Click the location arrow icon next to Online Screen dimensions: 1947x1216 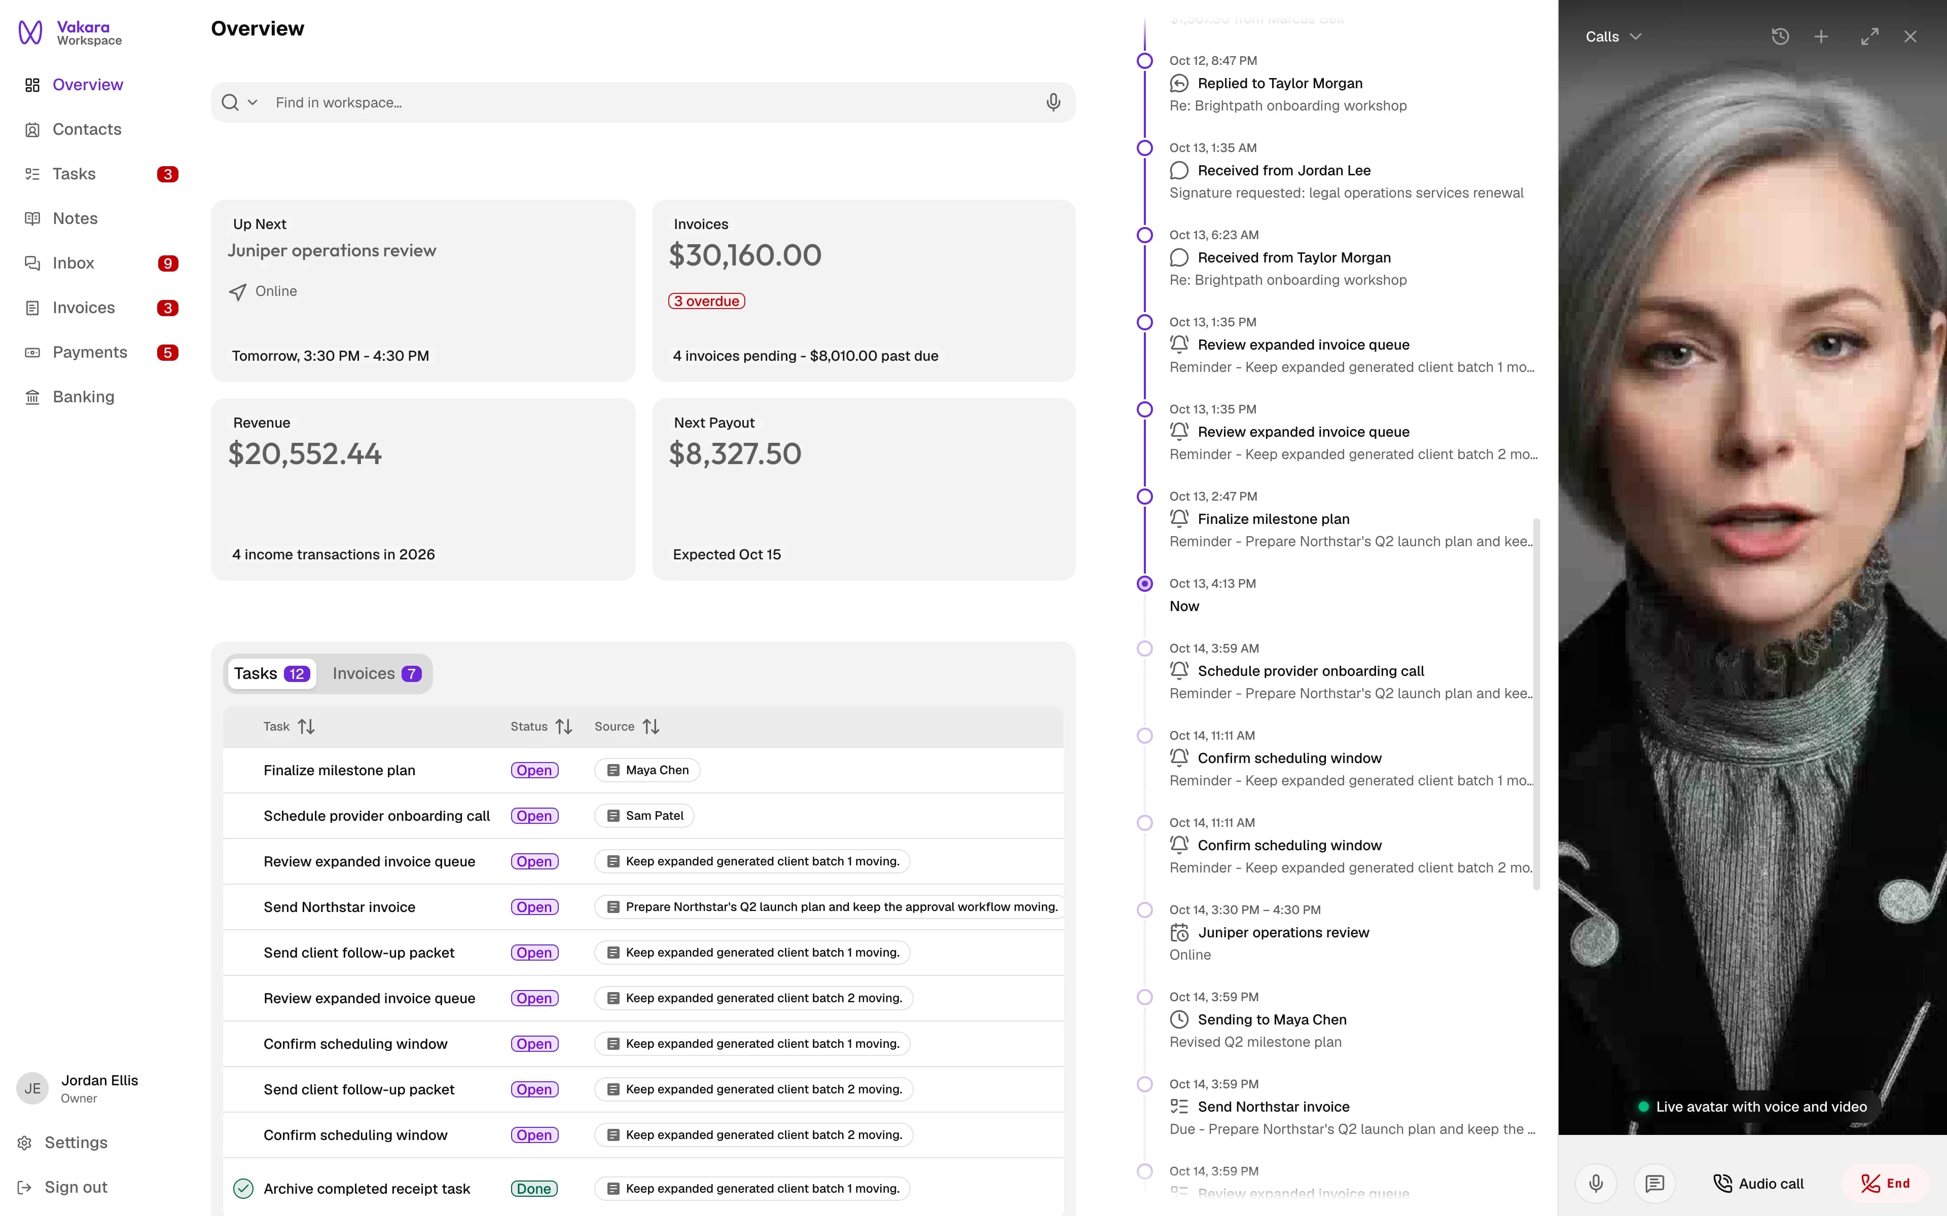point(237,291)
